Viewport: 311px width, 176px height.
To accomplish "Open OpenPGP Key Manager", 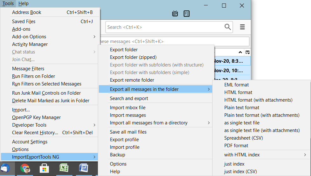I will click(x=50, y=117).
